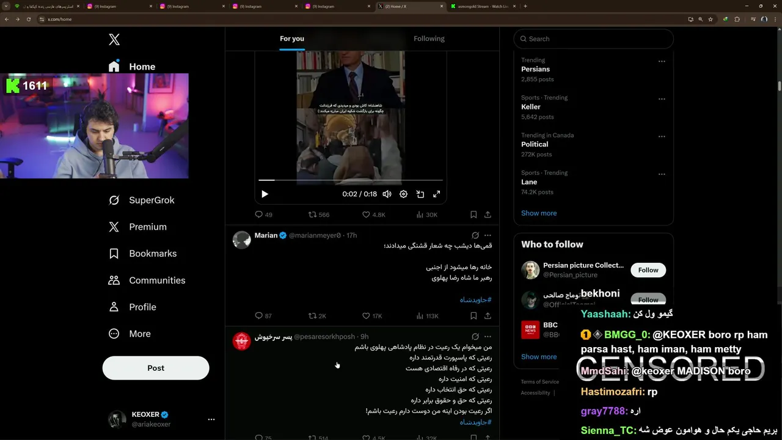Bookmark Marian's post
Viewport: 782px width, 440px height.
[473, 316]
